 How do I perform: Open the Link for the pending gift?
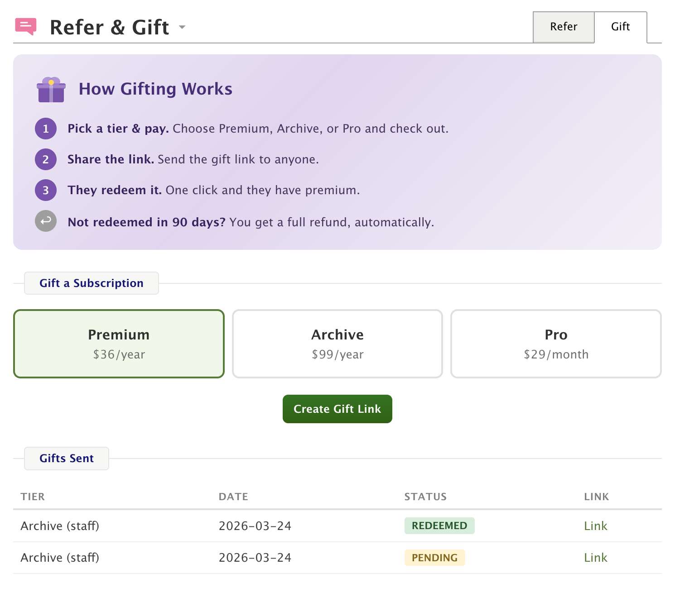point(595,558)
